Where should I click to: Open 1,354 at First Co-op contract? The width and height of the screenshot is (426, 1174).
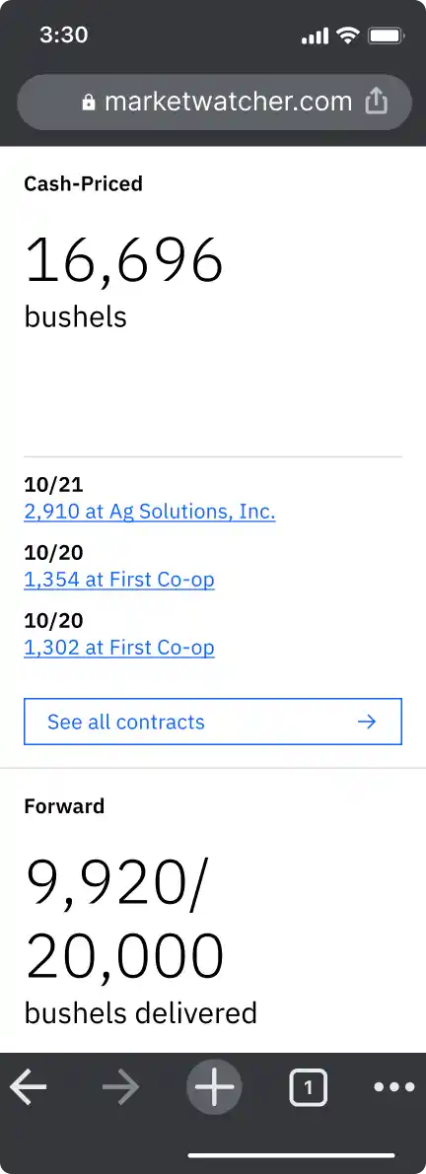tap(119, 581)
